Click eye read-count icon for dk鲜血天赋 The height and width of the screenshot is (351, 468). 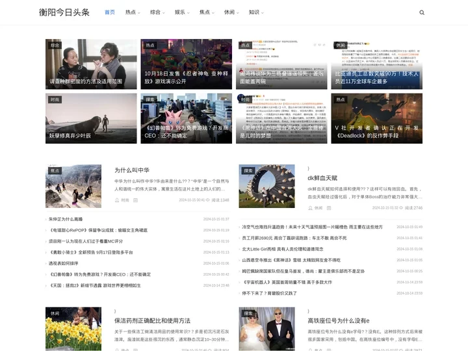point(401,208)
